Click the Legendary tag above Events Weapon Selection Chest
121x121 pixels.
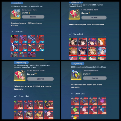click(x=77, y=64)
